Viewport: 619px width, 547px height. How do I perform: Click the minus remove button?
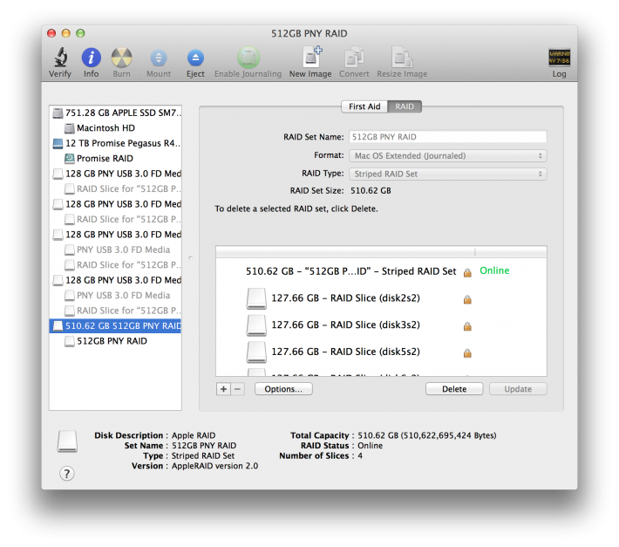point(238,389)
